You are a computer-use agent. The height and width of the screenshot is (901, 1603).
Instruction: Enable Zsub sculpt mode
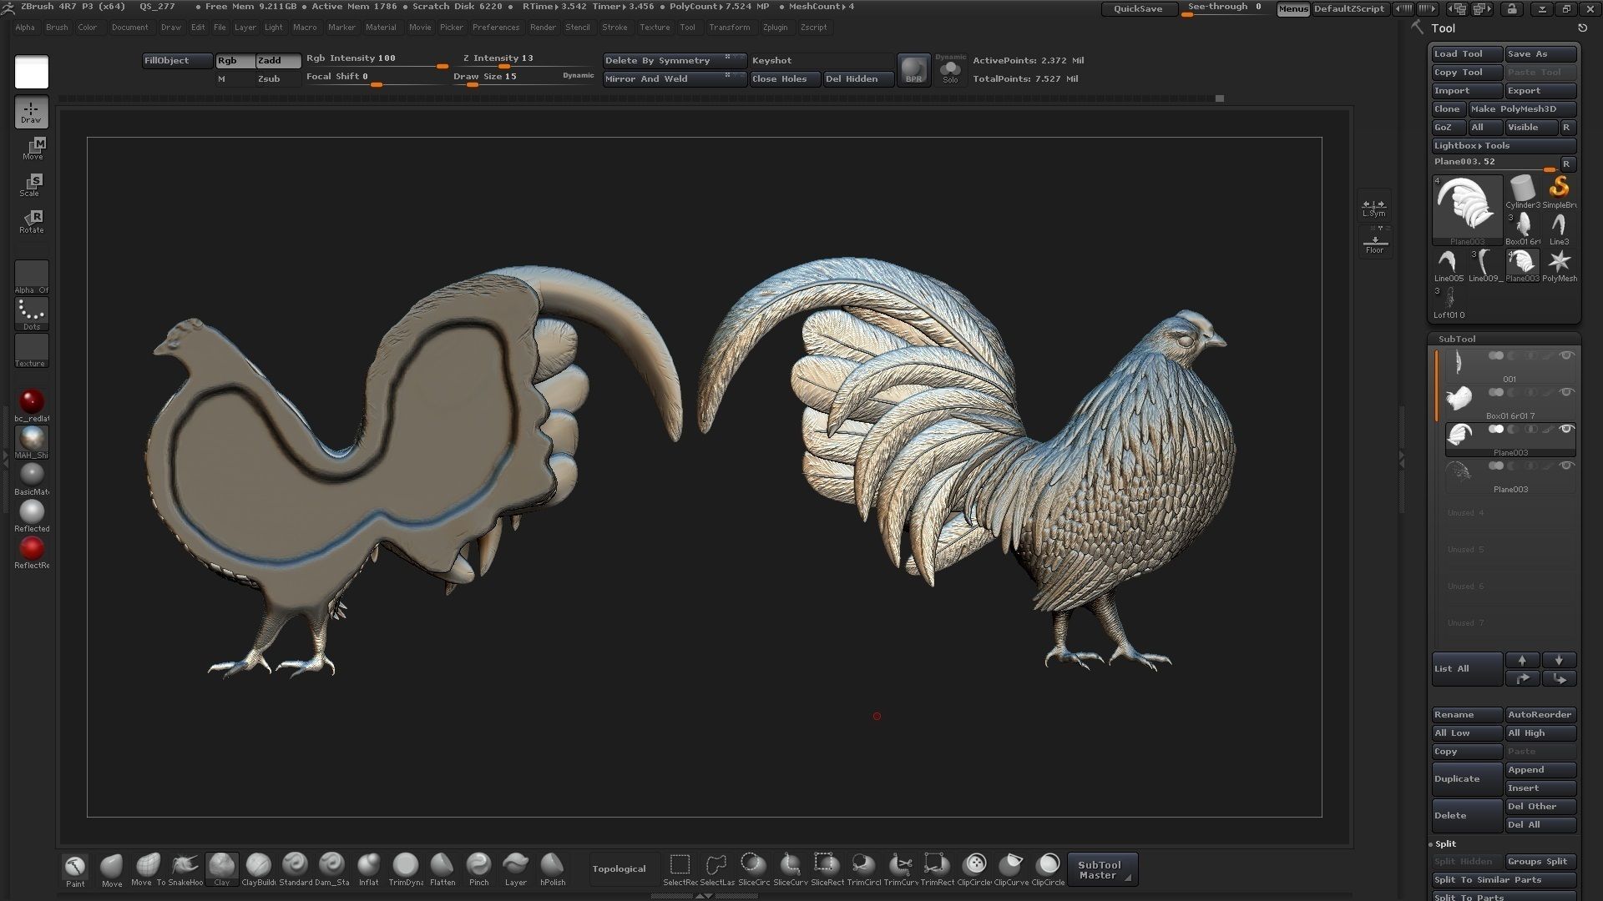click(278, 79)
